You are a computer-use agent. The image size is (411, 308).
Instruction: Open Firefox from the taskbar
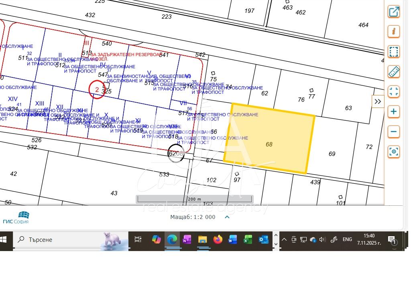pos(218,240)
